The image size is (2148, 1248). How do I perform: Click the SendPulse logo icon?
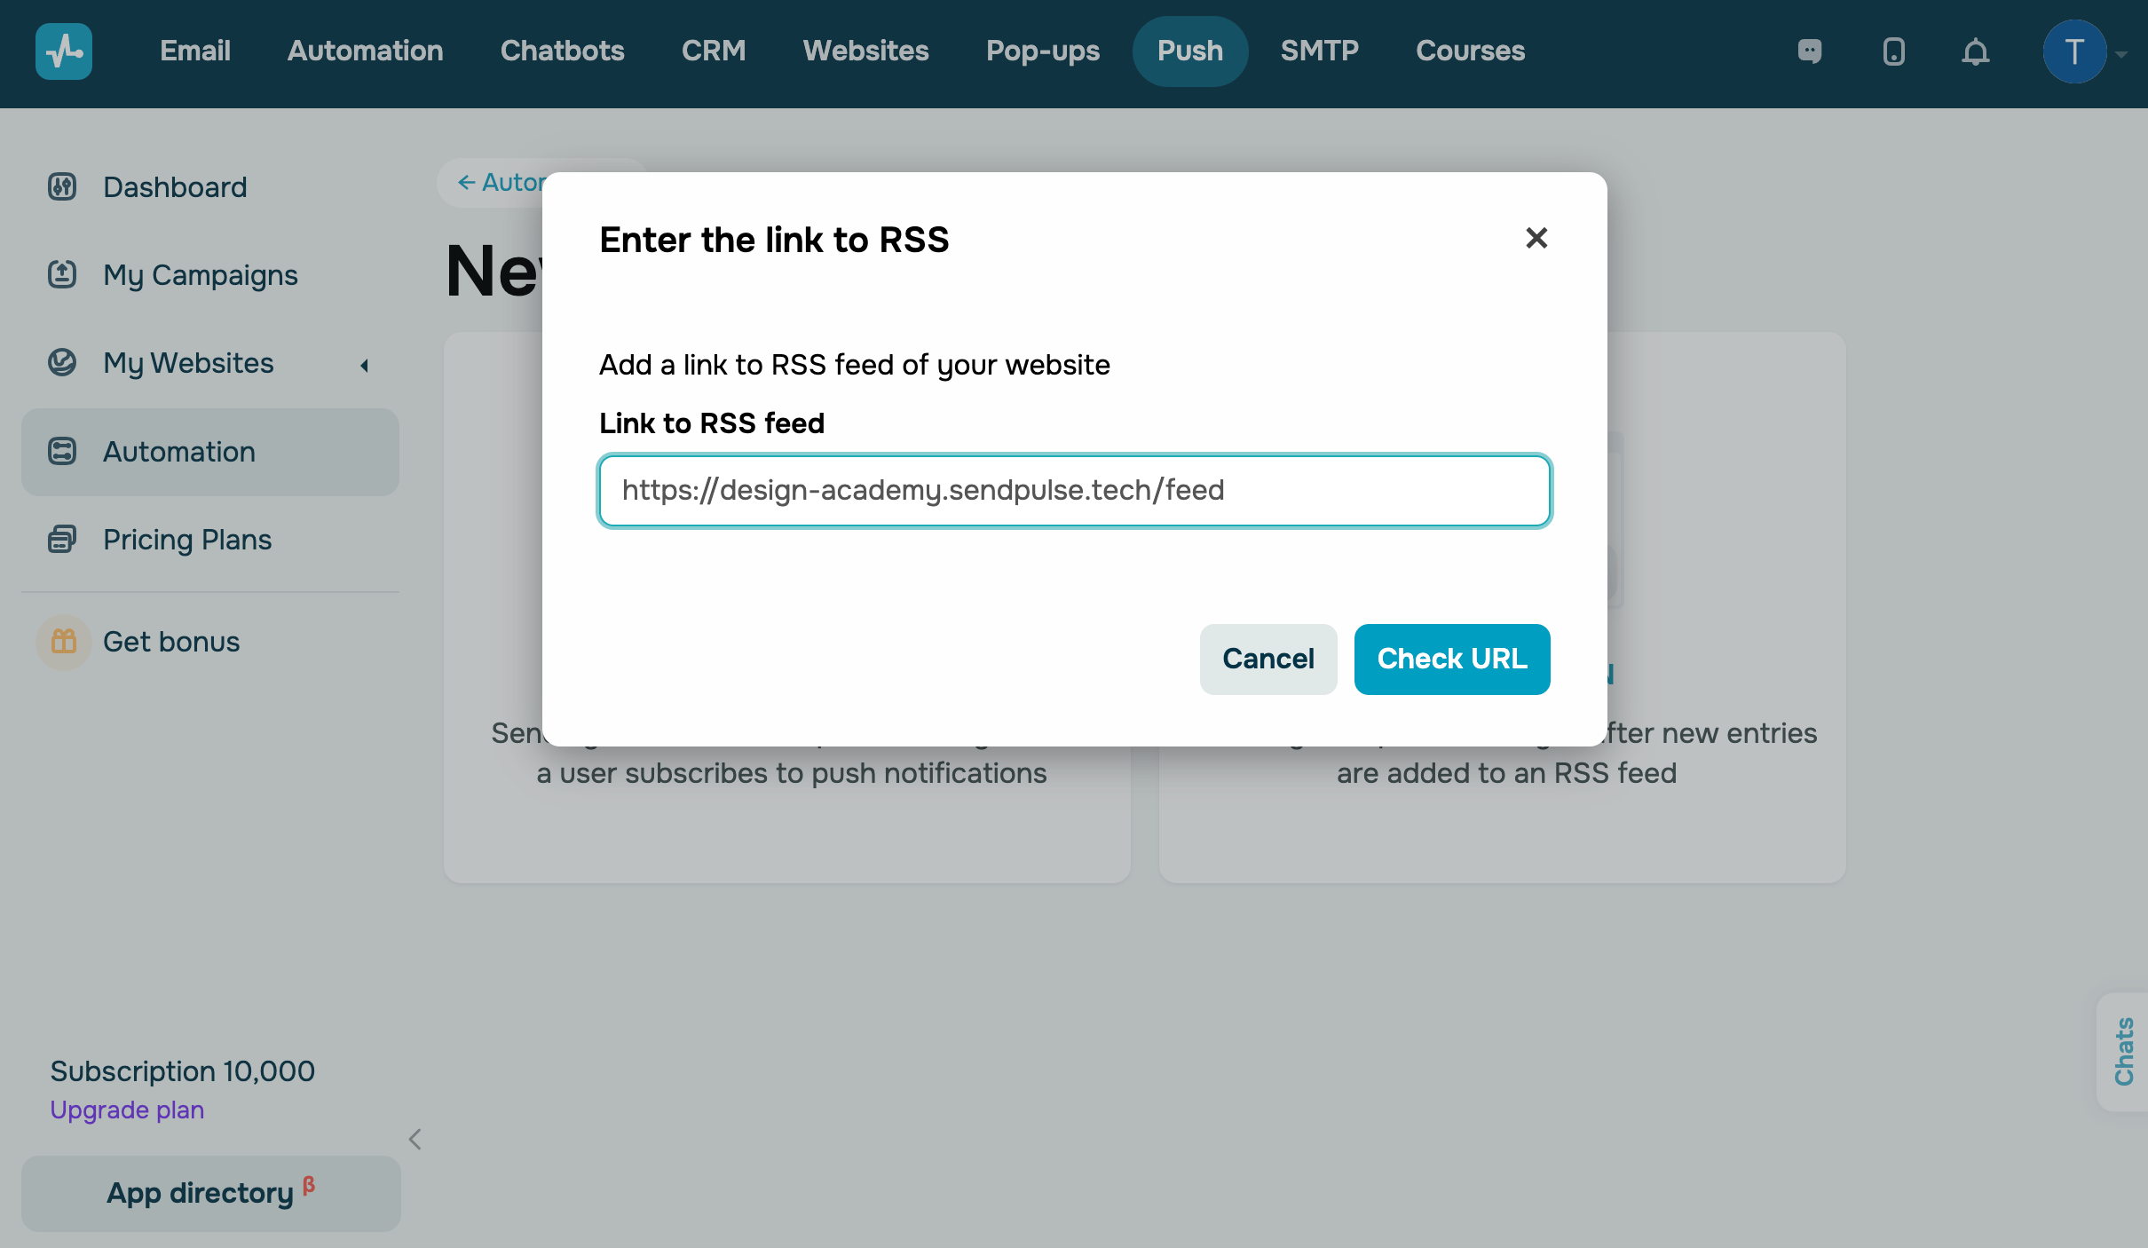64,51
